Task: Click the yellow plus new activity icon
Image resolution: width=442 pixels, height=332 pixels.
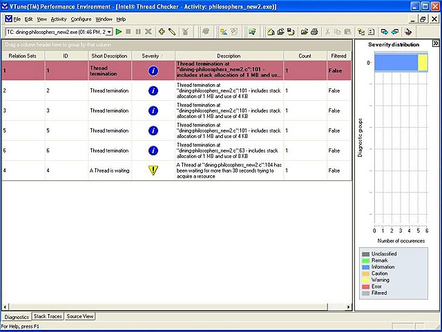Action: (x=162, y=32)
